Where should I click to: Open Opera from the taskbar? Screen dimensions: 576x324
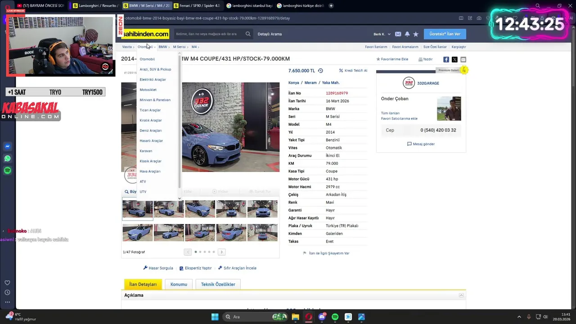(308, 317)
